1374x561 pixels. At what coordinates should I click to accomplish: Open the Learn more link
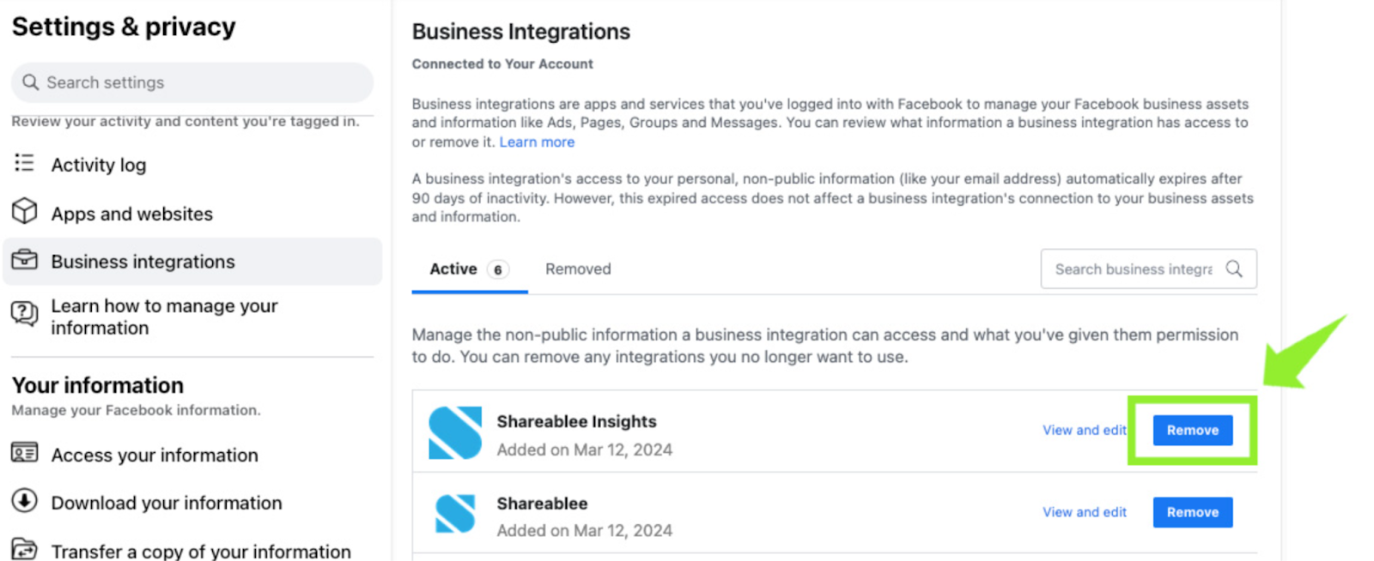pos(537,142)
